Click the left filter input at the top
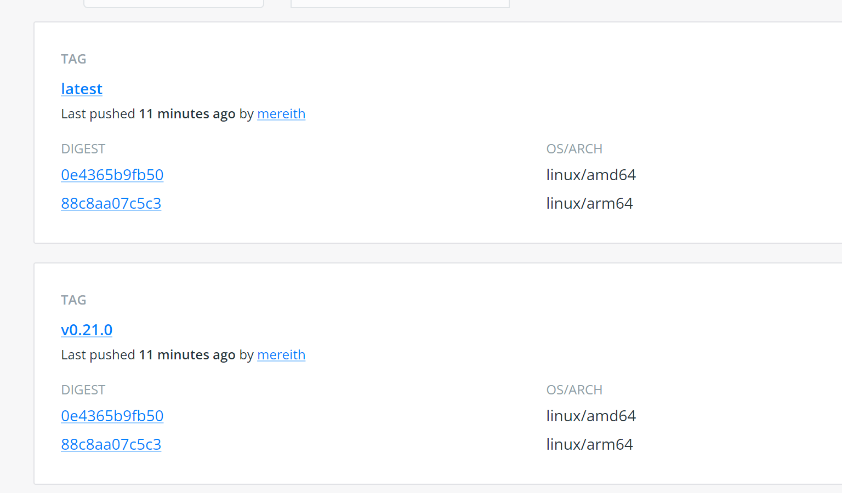Viewport: 842px width, 493px height. pyautogui.click(x=173, y=3)
